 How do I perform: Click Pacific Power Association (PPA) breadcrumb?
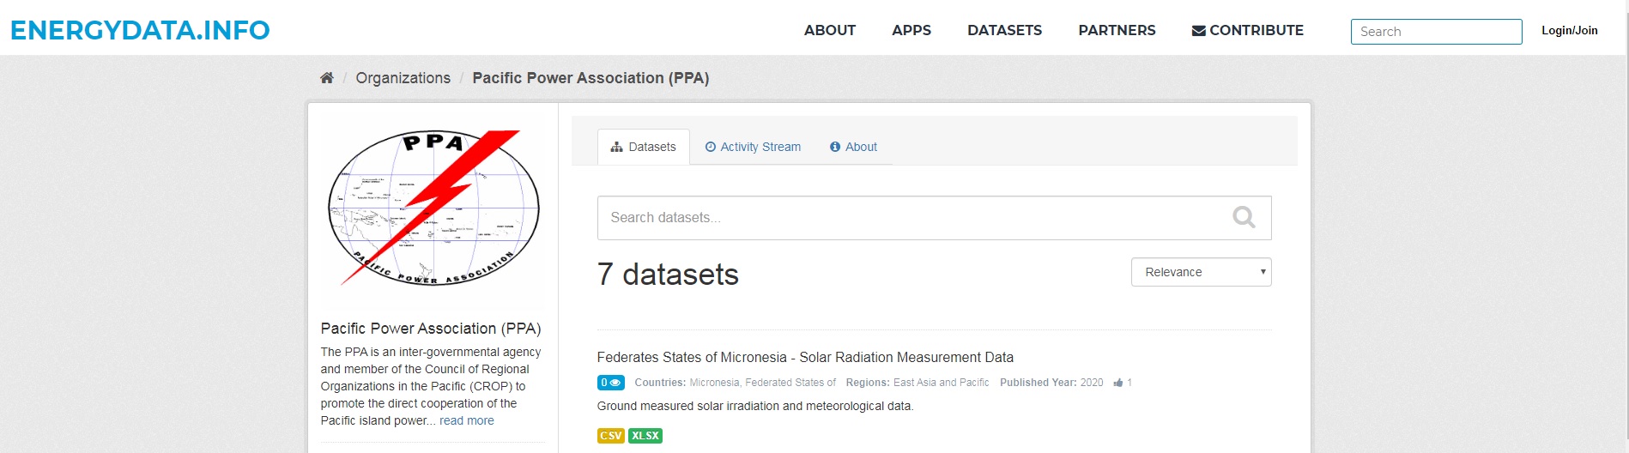tap(590, 78)
